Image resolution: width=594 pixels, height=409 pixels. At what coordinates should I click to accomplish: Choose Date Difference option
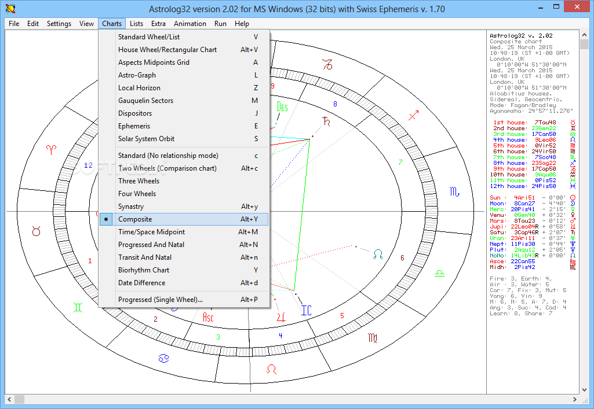coord(184,283)
